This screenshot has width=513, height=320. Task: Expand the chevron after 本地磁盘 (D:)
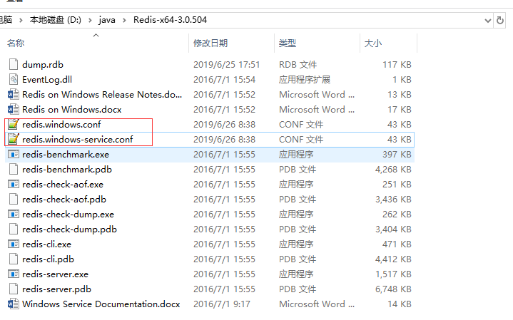point(90,20)
